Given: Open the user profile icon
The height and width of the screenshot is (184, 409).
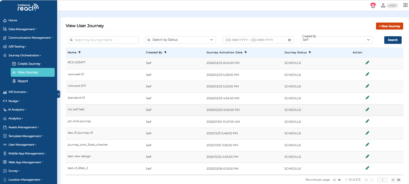Looking at the screenshot, I should click(x=383, y=5).
